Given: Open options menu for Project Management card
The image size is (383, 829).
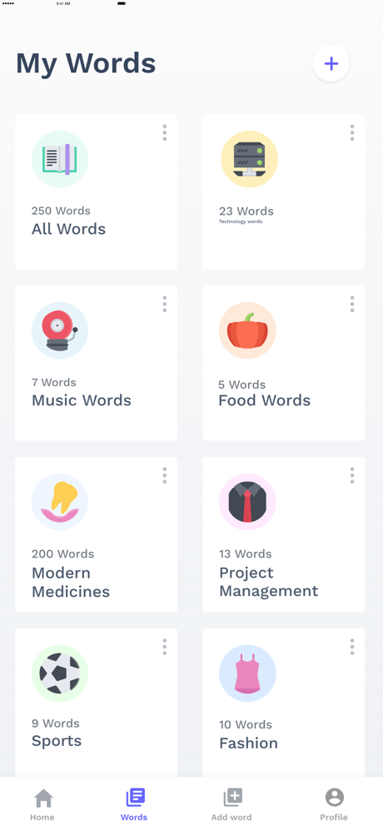Looking at the screenshot, I should pos(352,475).
